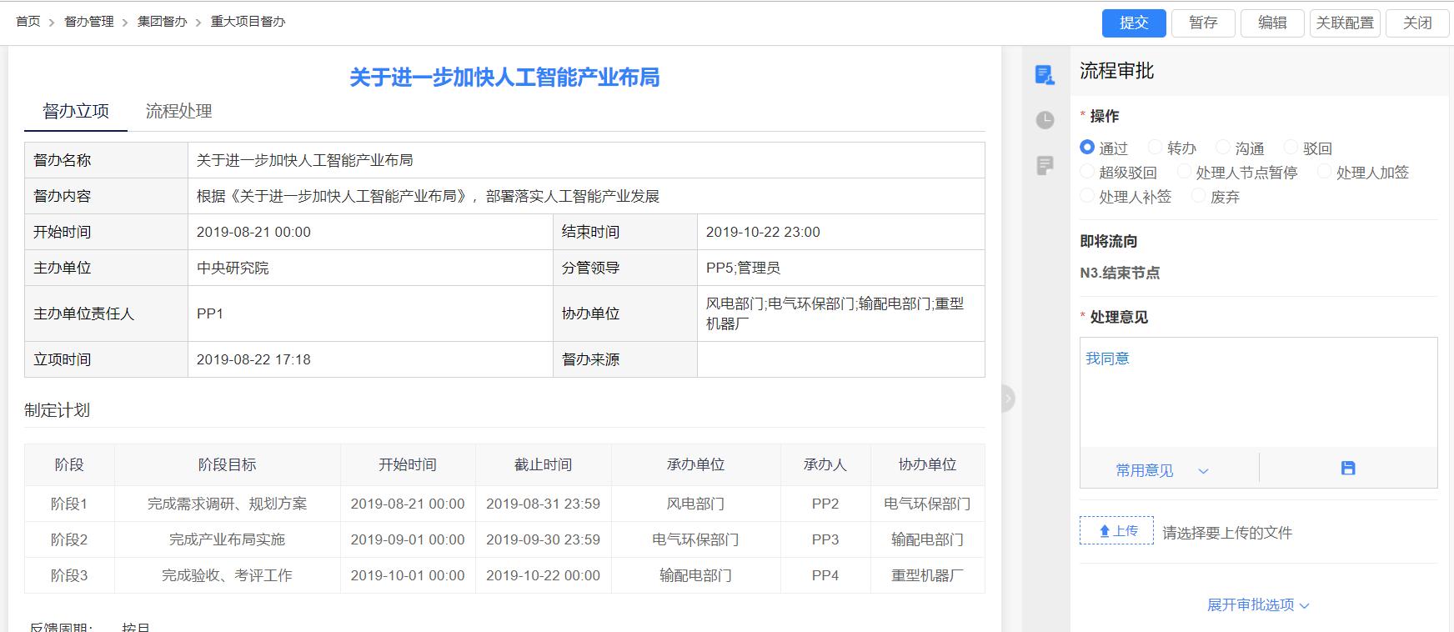
Task: Open the clock history sidebar icon
Action: coord(1045,120)
